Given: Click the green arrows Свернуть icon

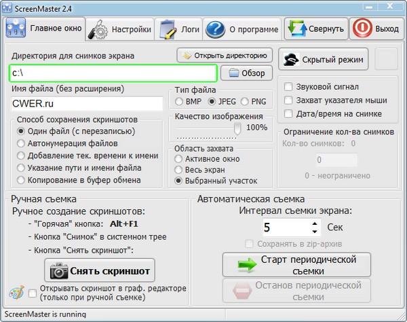Looking at the screenshot, I should coord(297,29).
